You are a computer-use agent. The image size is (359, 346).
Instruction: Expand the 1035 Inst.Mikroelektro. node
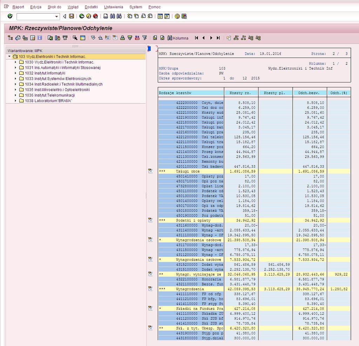coord(15,89)
